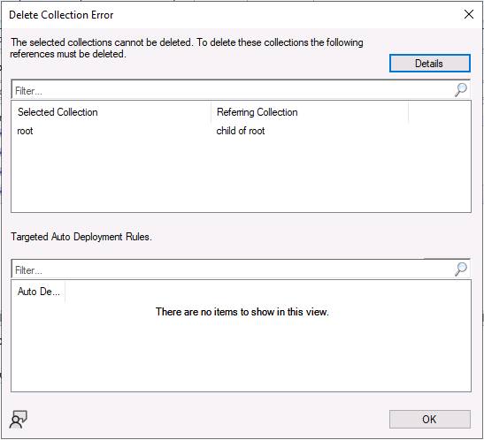Click the Details button

tap(430, 64)
